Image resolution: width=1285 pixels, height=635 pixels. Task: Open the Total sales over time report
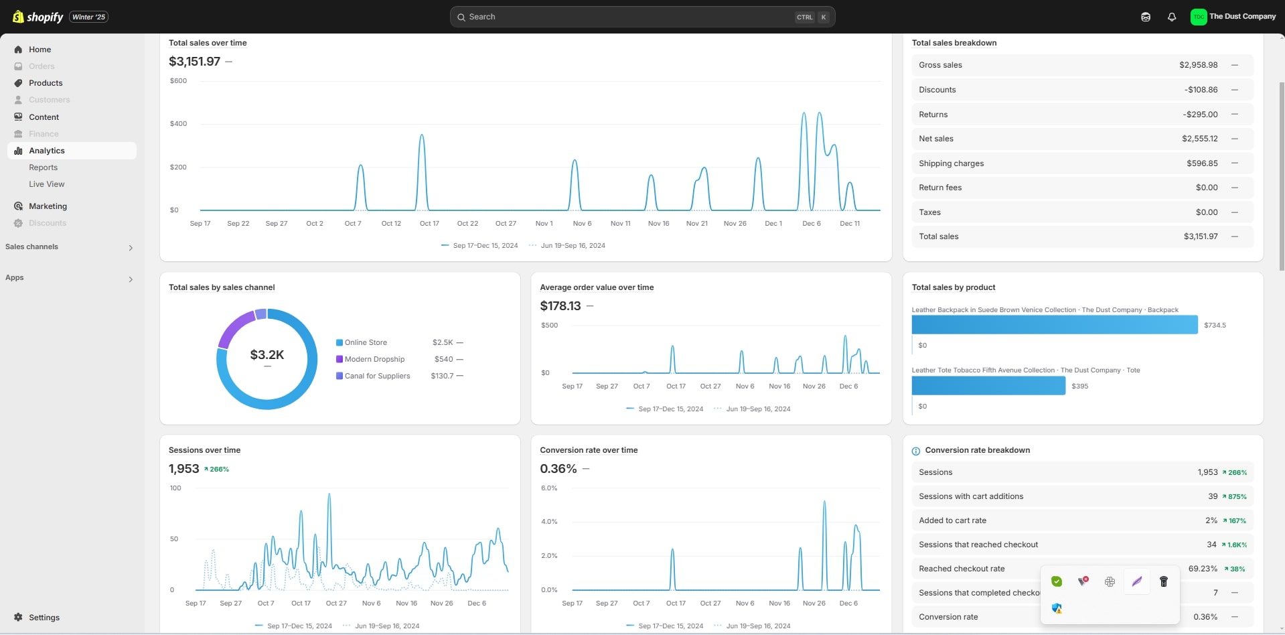(208, 43)
